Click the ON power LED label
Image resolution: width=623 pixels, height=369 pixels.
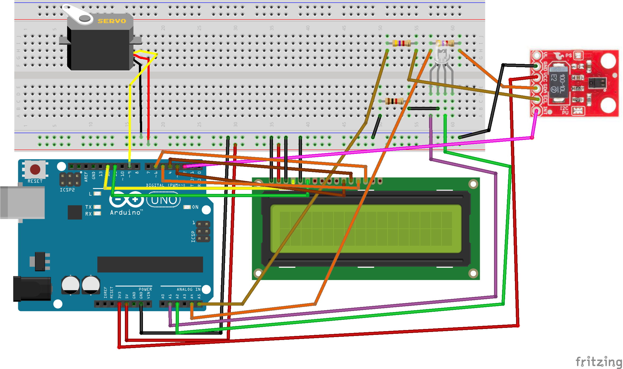(195, 207)
